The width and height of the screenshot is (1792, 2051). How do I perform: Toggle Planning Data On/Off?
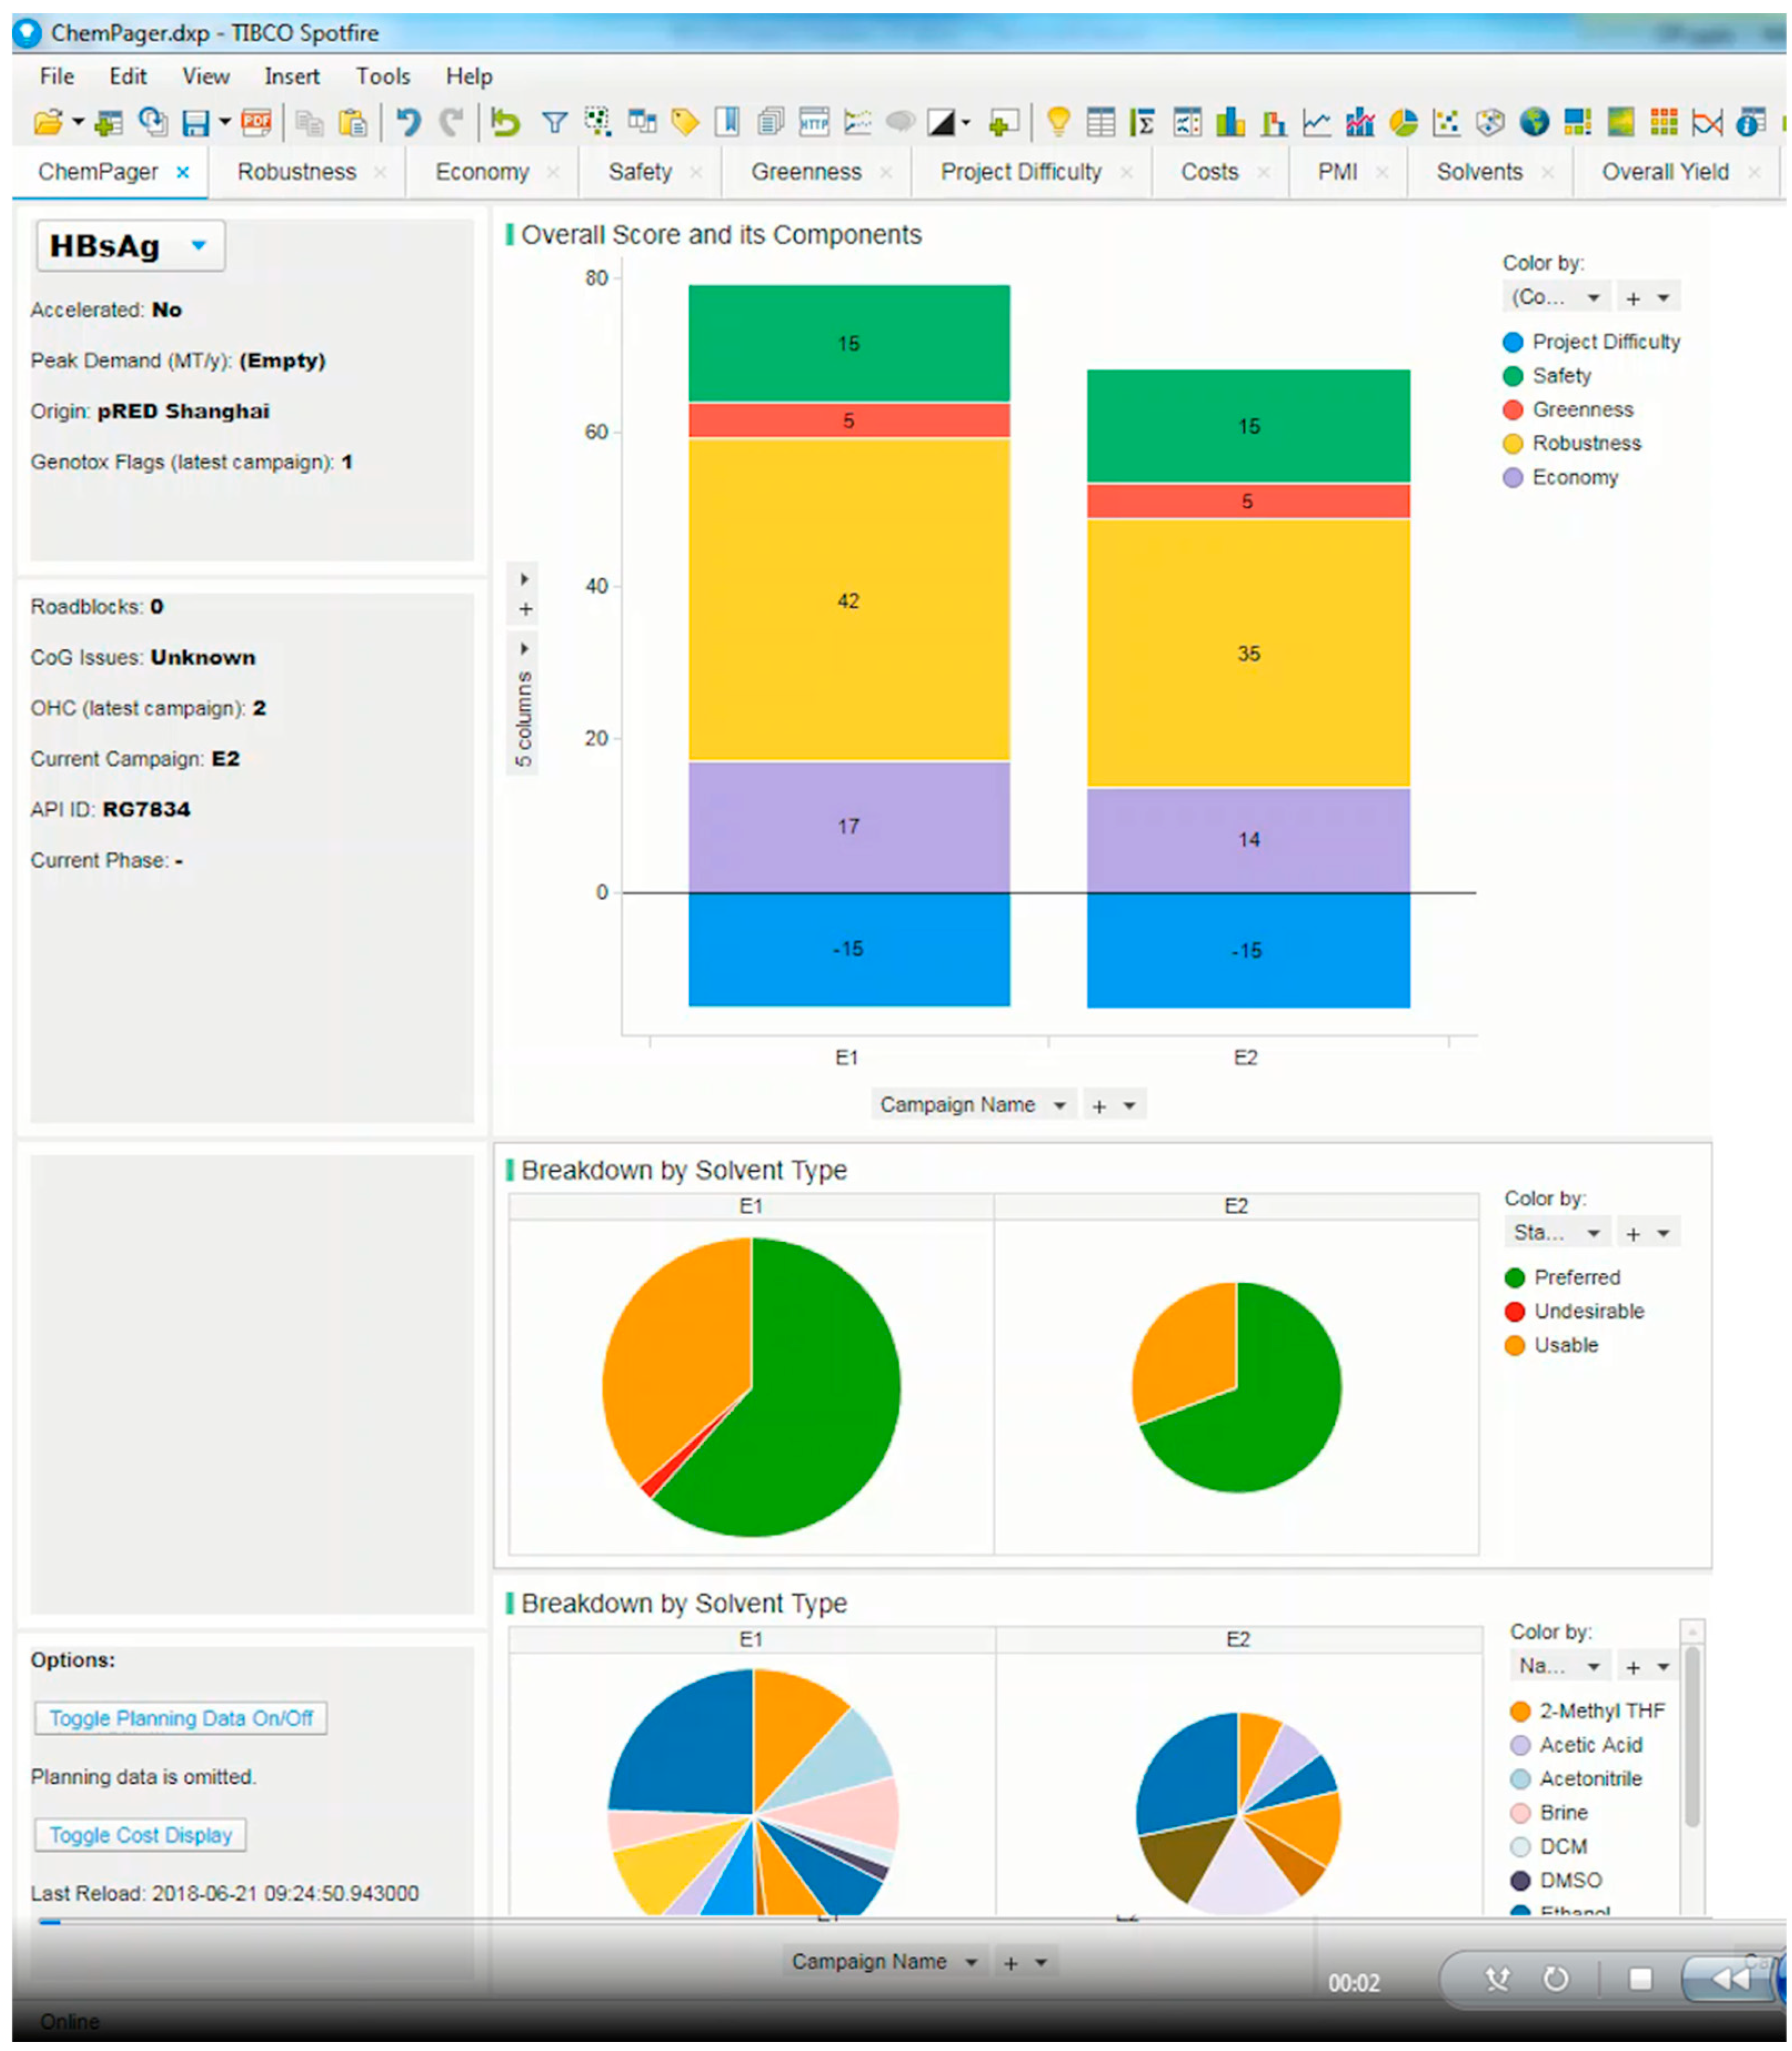(181, 1718)
